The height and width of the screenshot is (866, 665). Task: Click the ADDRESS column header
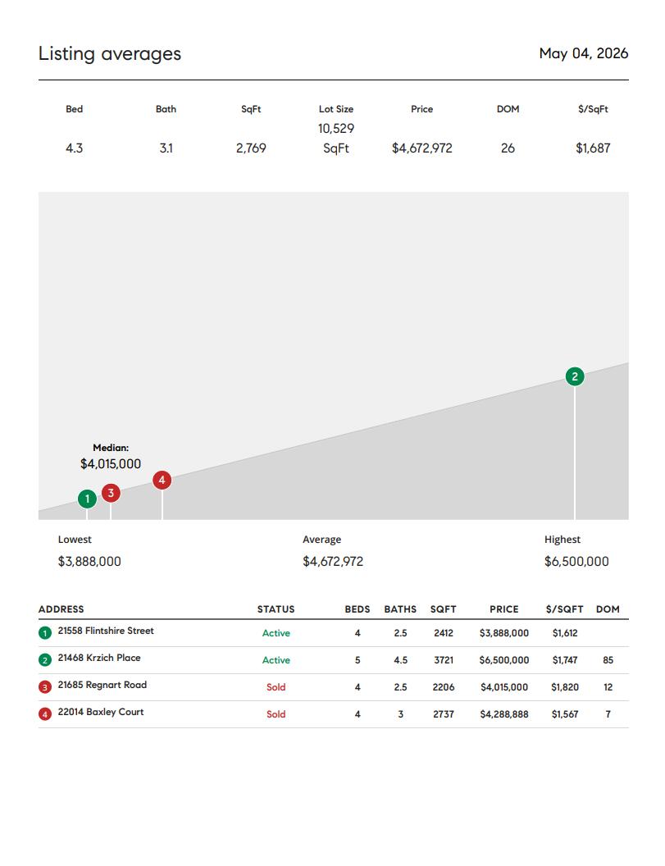coord(61,609)
